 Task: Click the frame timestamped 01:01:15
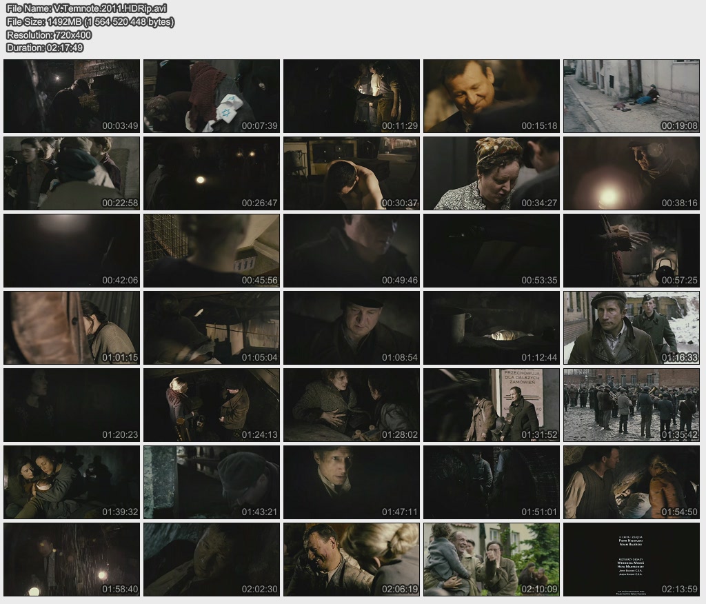[72, 328]
